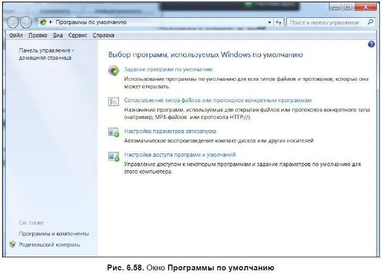The image size is (382, 273).
Task: Open Родительский контроль link
Action: [x=49, y=245]
